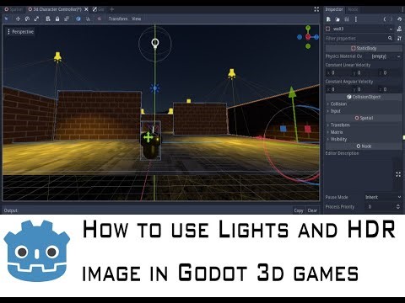Open sub-resources list beside wall3
The image size is (405, 303).
click(399, 29)
